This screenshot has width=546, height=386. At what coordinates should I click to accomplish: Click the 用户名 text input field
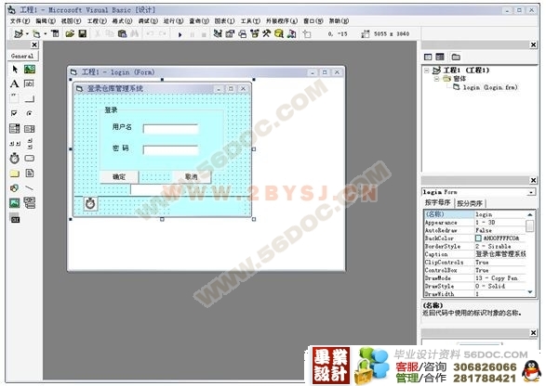click(170, 129)
